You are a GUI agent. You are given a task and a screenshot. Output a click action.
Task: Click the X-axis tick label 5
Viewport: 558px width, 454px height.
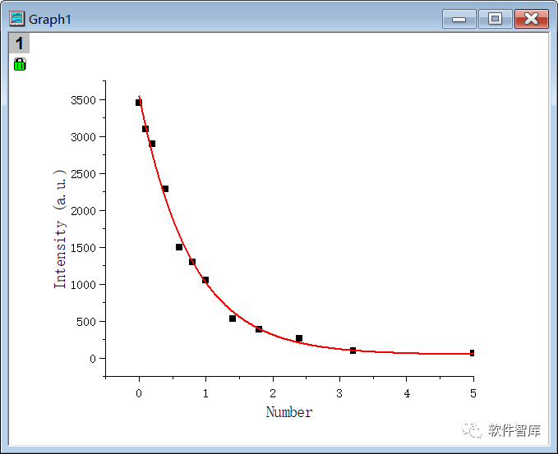[x=473, y=393]
